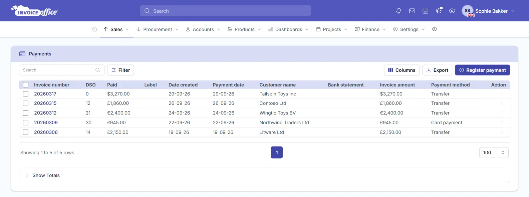The image size is (529, 197).
Task: Open the Settings menu
Action: [409, 29]
